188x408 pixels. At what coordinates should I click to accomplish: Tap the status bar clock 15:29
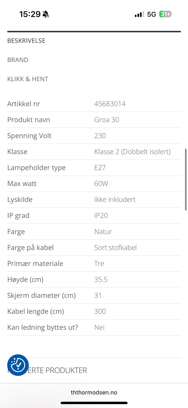(30, 14)
